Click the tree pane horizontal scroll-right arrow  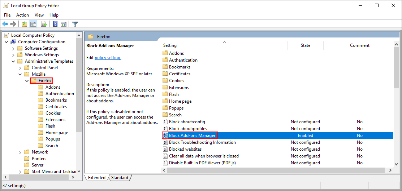coord(73,177)
